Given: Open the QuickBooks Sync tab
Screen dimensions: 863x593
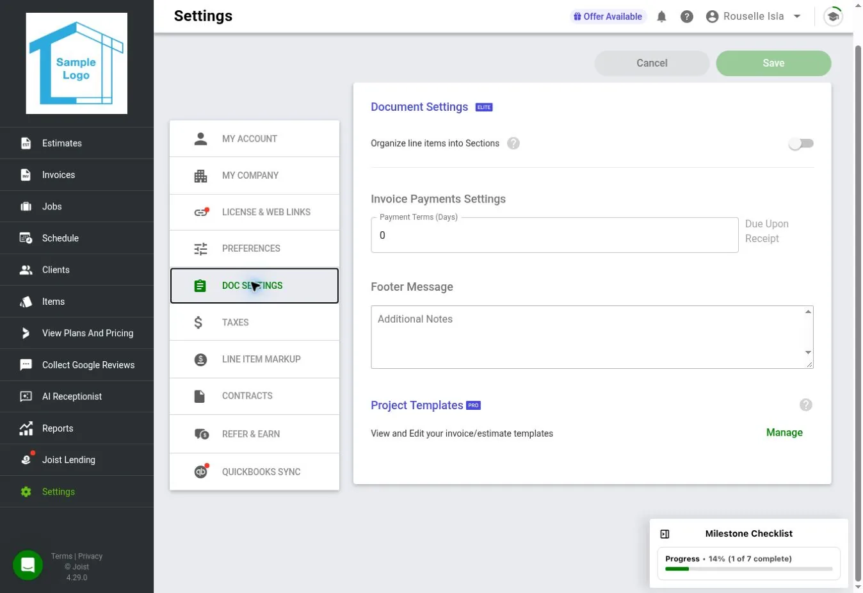Looking at the screenshot, I should click(x=254, y=472).
